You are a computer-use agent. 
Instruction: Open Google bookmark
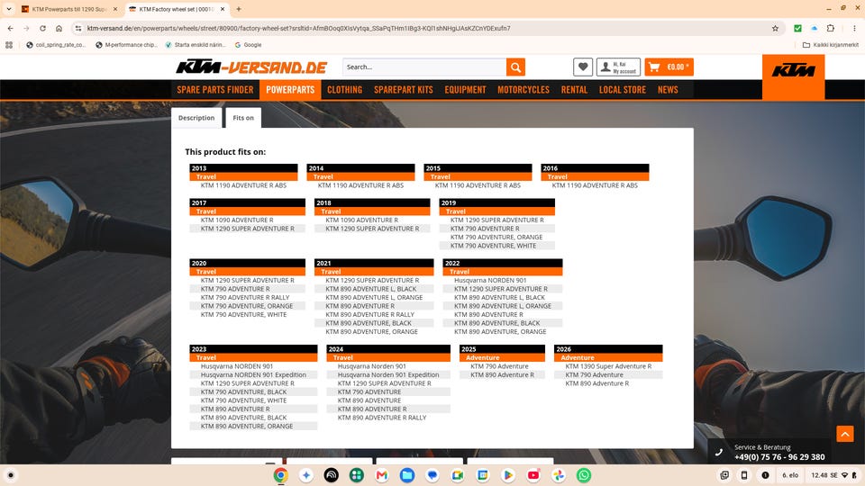click(x=249, y=45)
